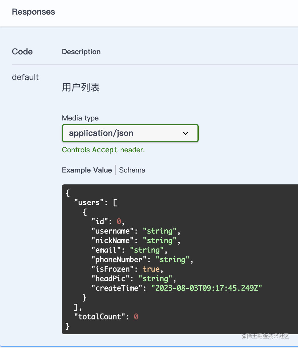This screenshot has height=348, width=298.
Task: Click the "totalCount" line in the example
Action: coord(106,317)
